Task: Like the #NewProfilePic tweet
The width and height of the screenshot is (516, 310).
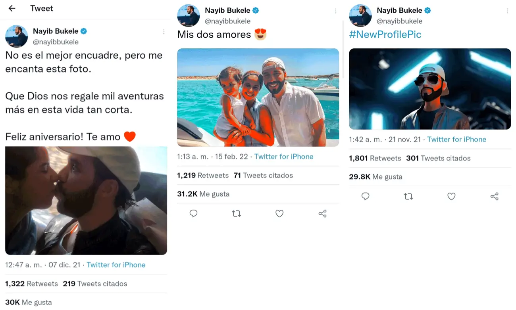Action: click(x=451, y=196)
